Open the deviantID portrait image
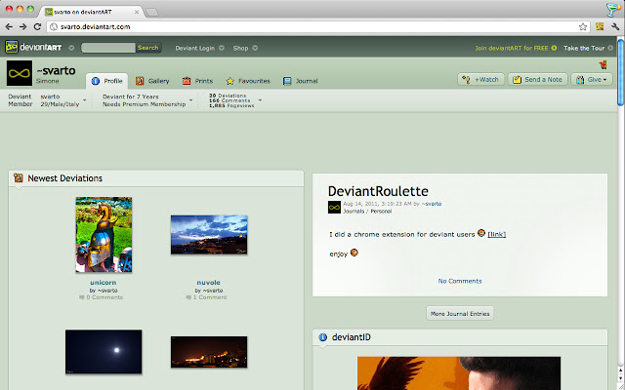 coord(459,373)
